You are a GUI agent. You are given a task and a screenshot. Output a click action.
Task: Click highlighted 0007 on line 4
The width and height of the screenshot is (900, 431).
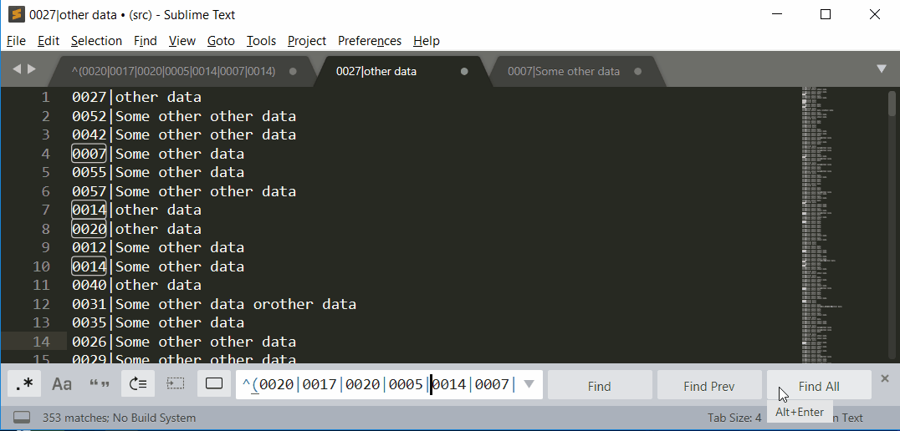89,154
